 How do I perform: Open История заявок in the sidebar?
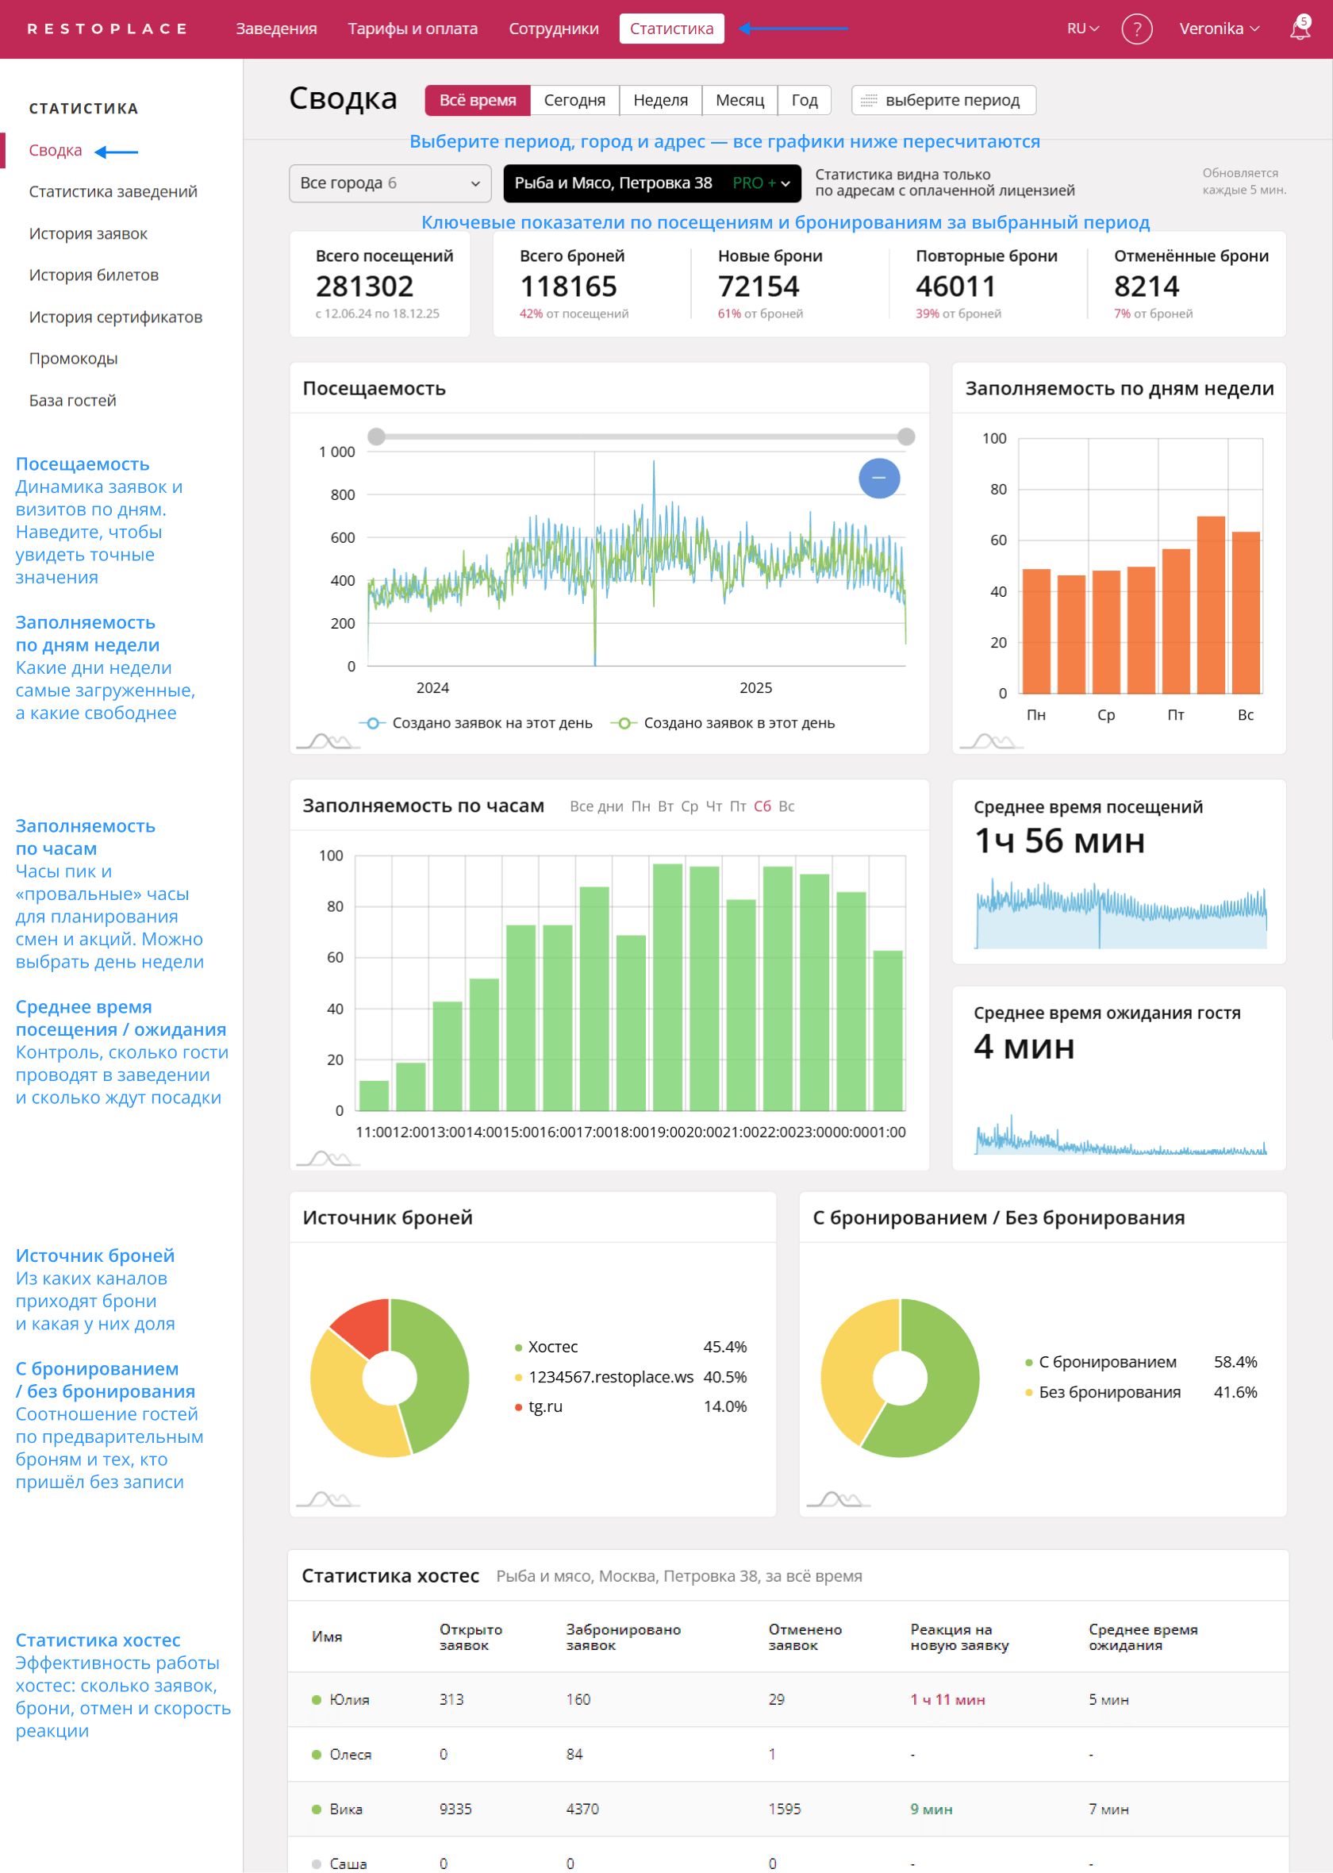89,234
